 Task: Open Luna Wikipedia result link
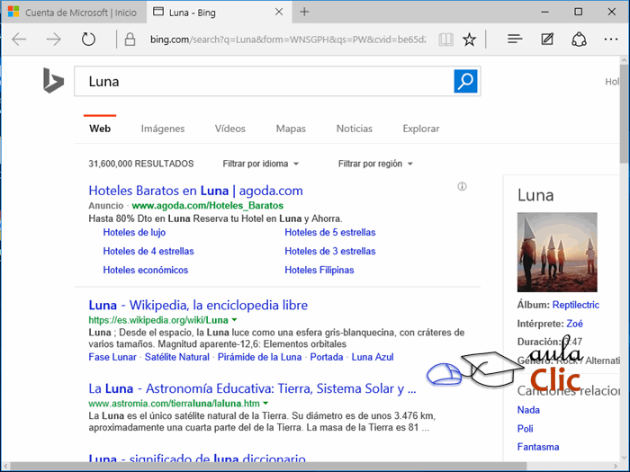(x=198, y=305)
